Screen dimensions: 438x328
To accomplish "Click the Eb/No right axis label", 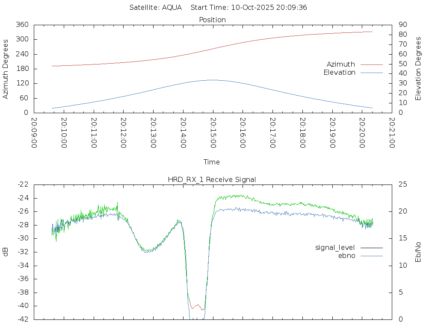I will [x=419, y=252].
